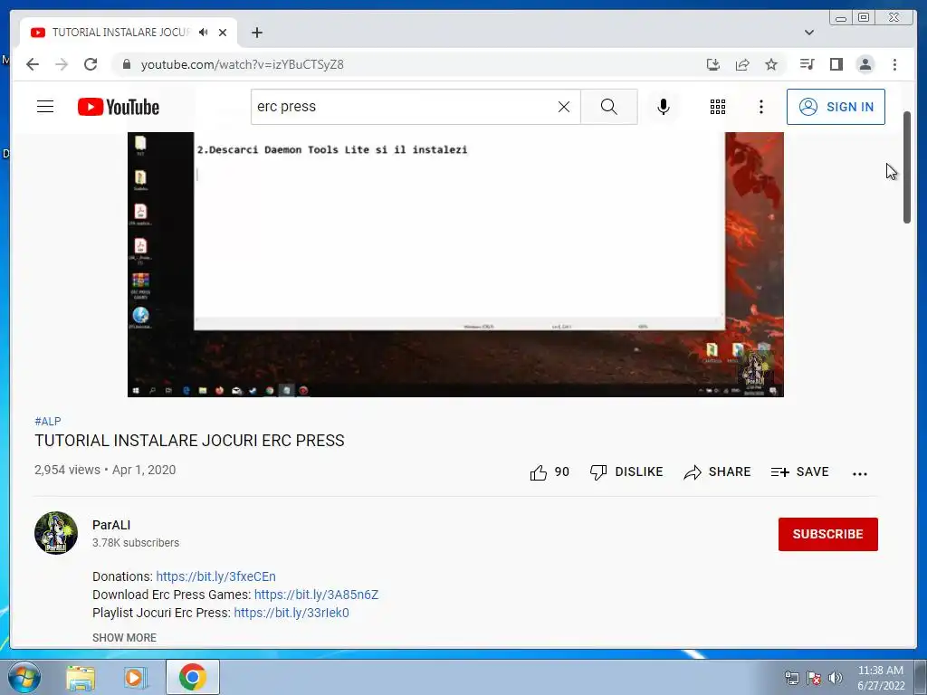The width and height of the screenshot is (927, 695).
Task: Open the media control icon in Chrome toolbar
Action: click(807, 64)
